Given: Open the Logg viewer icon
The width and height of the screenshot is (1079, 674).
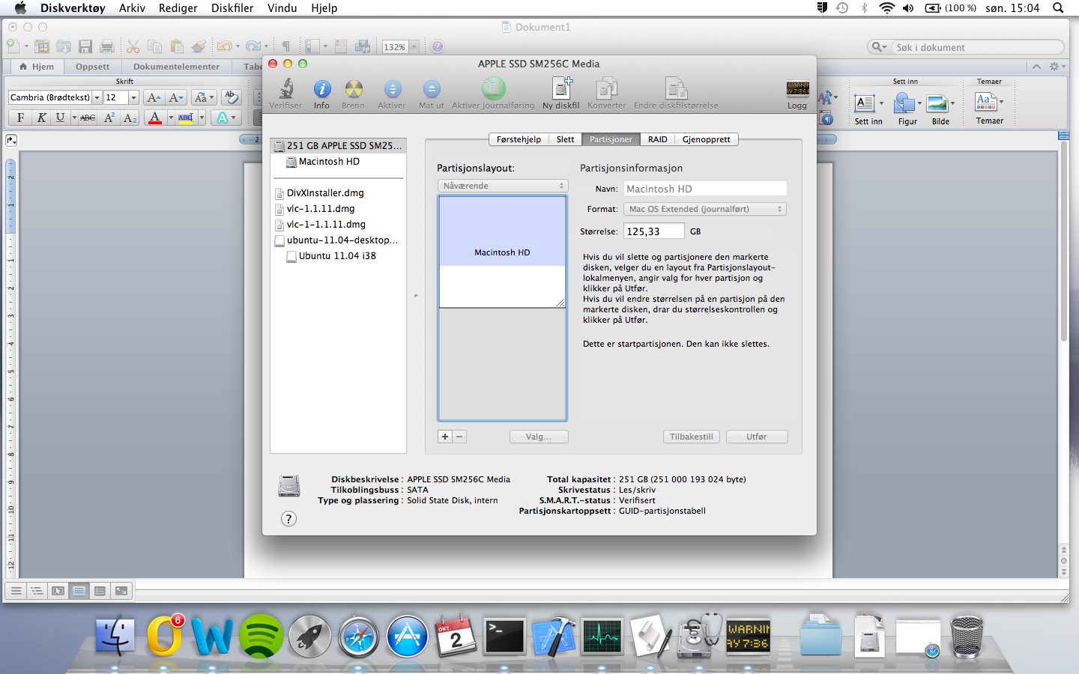Looking at the screenshot, I should [797, 89].
